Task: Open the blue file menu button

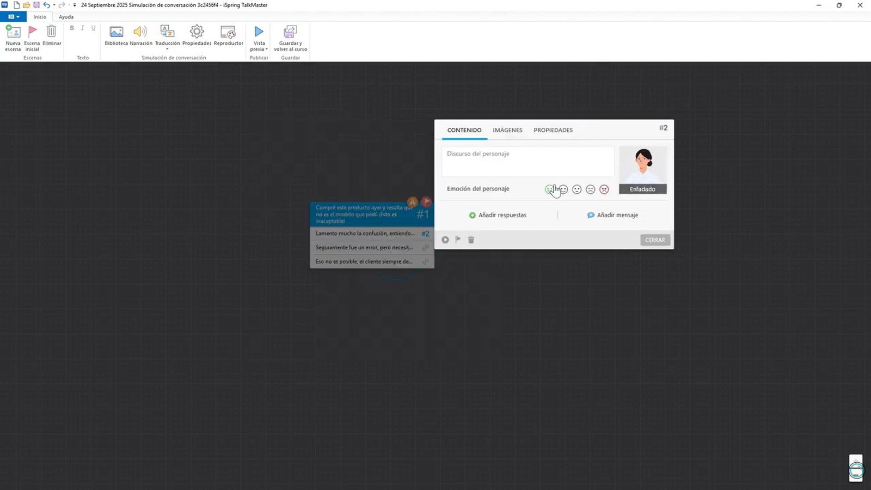Action: pos(13,17)
